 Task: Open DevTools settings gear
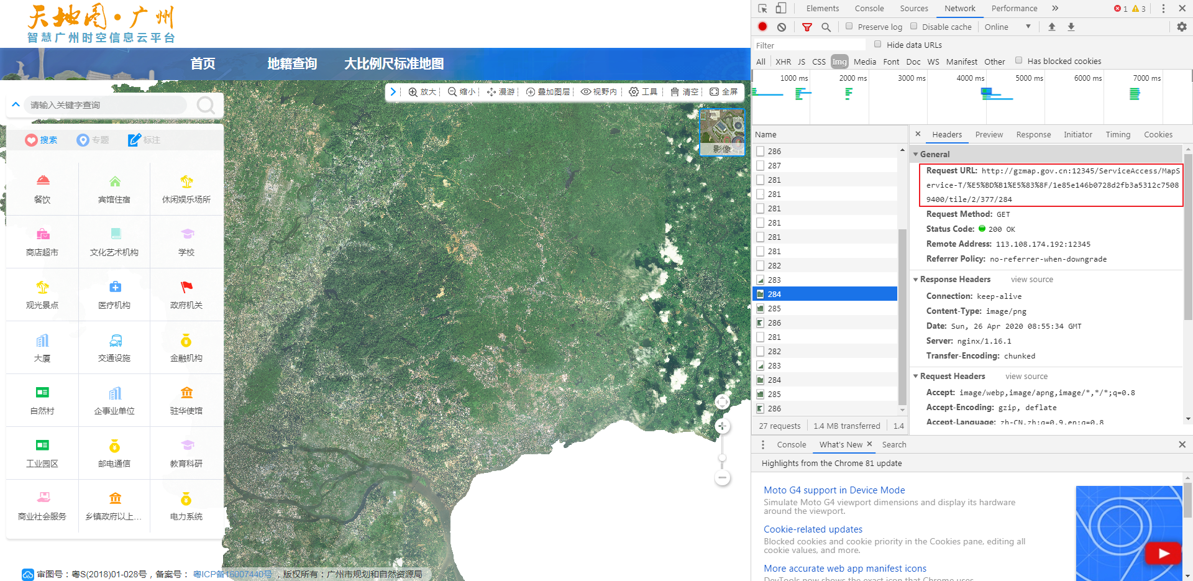[x=1182, y=27]
